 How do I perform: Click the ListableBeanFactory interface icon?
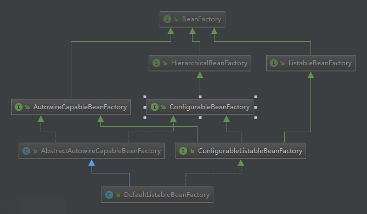[274, 63]
